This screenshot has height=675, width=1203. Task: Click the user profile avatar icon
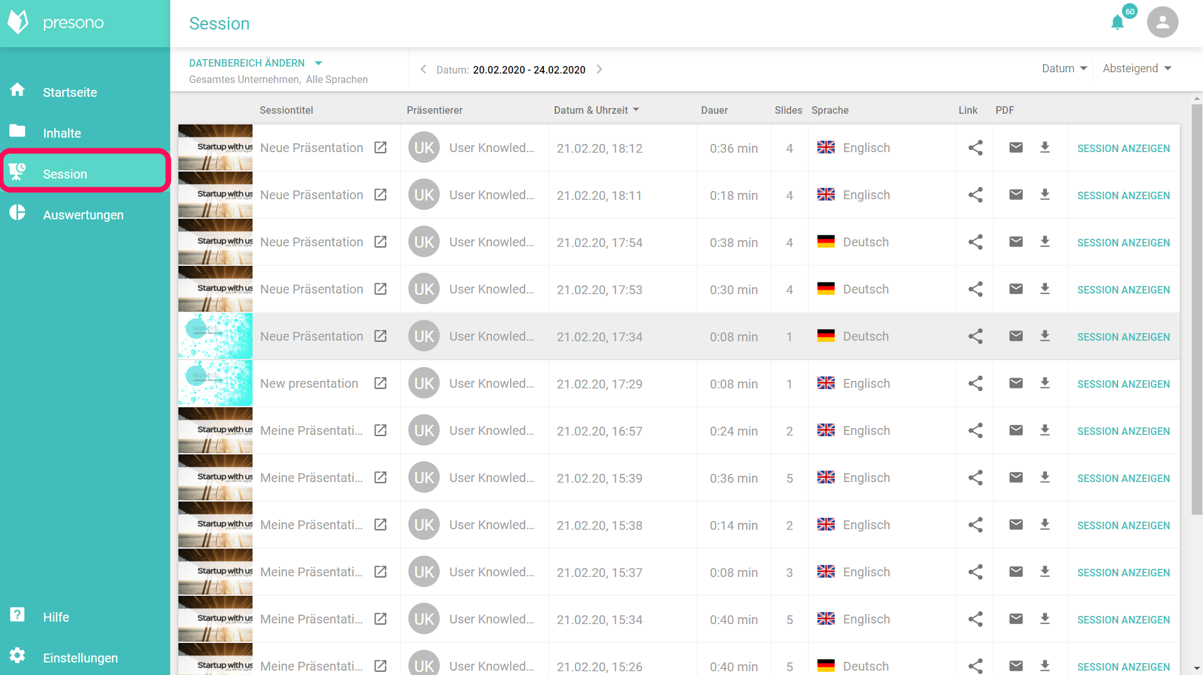point(1162,23)
